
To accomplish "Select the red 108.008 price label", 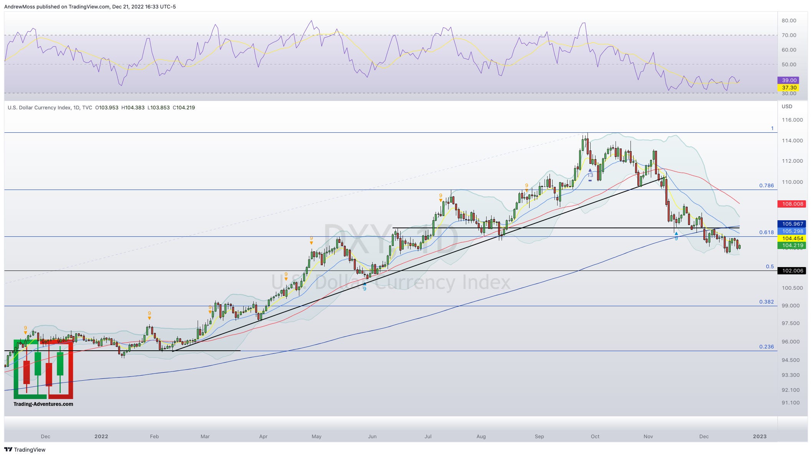I will tap(792, 204).
